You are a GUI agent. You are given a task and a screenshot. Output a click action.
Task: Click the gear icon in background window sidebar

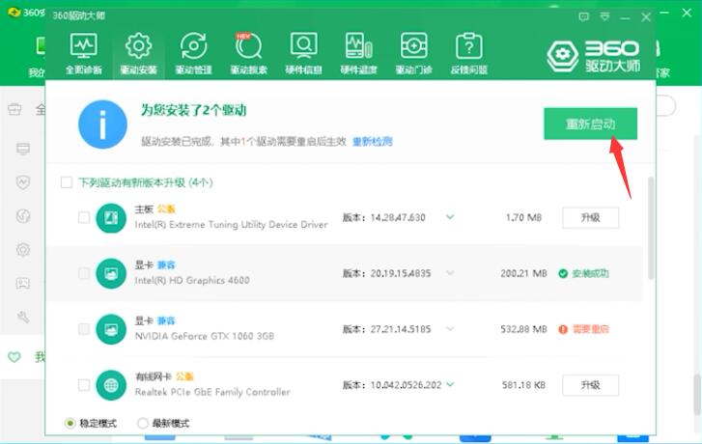23,249
